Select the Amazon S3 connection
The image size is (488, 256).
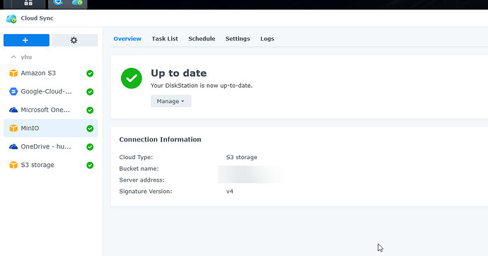50,73
